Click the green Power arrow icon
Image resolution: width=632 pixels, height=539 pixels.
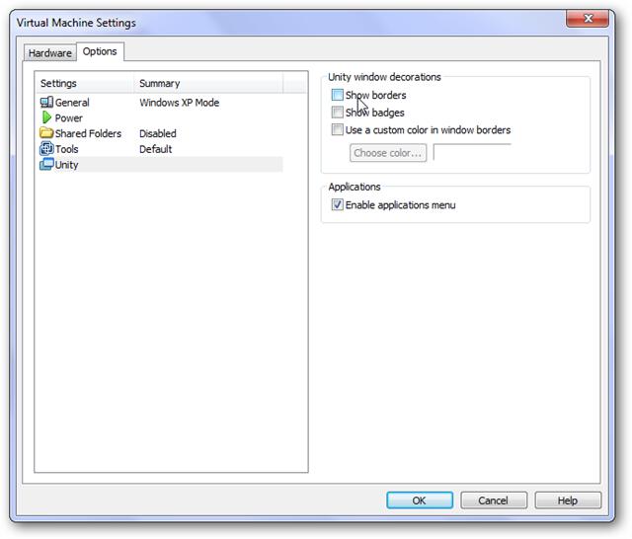[46, 117]
